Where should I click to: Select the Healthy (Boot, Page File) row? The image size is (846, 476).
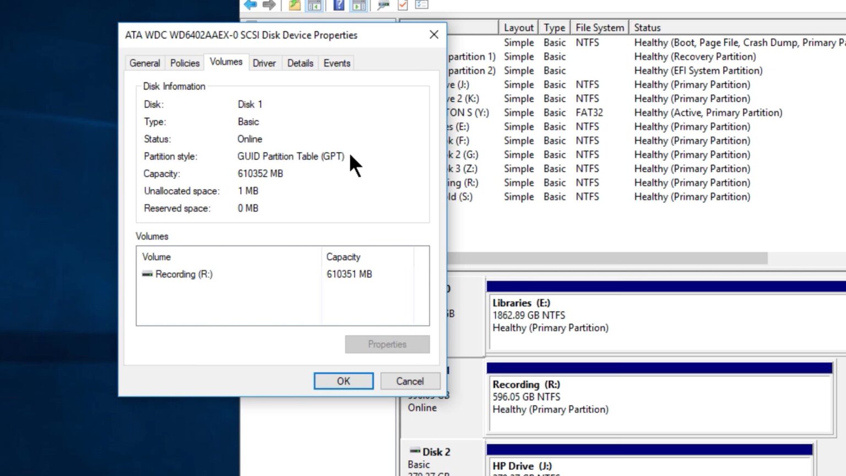coord(647,42)
